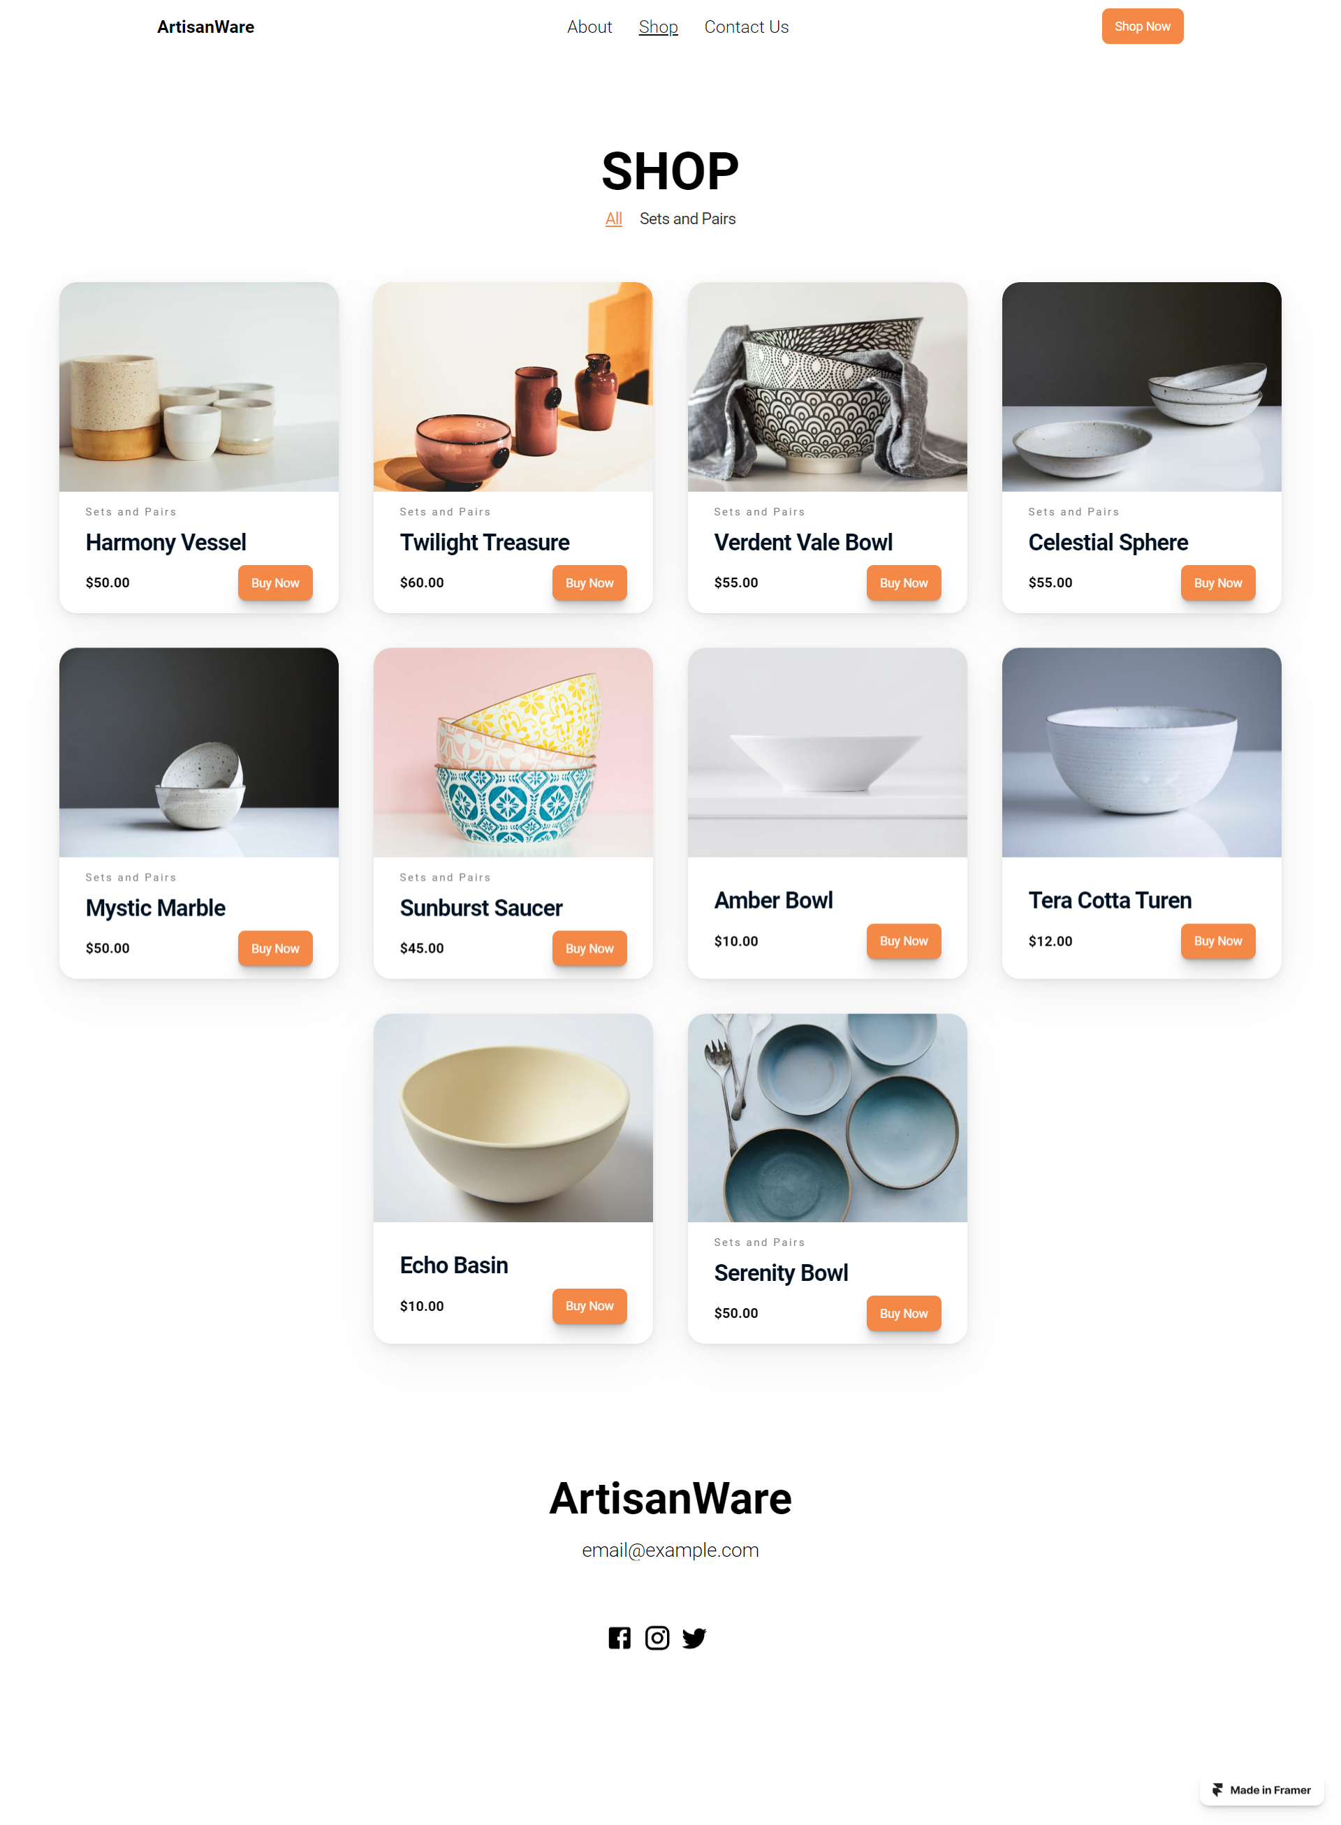1341x1825 pixels.
Task: Click the ArtisanWare logo in header
Action: click(205, 27)
